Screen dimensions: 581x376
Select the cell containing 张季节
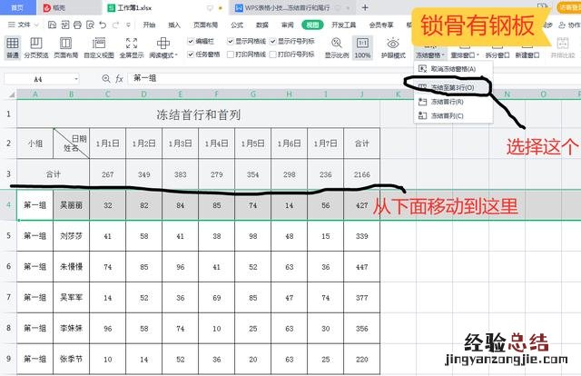71,359
